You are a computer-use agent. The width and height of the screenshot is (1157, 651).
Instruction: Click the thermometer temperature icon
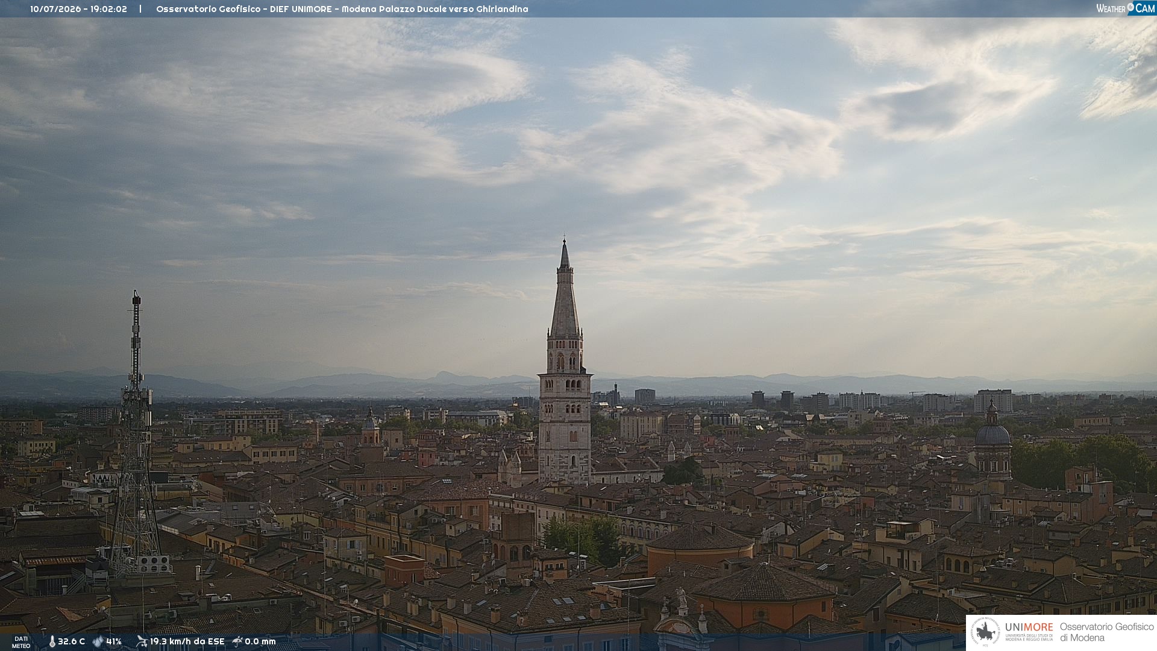[52, 642]
